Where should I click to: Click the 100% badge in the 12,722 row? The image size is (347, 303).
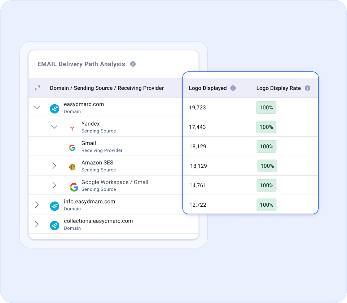click(267, 205)
